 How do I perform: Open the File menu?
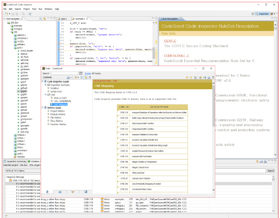click(x=5, y=9)
